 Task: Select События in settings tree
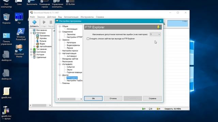coord(71,67)
